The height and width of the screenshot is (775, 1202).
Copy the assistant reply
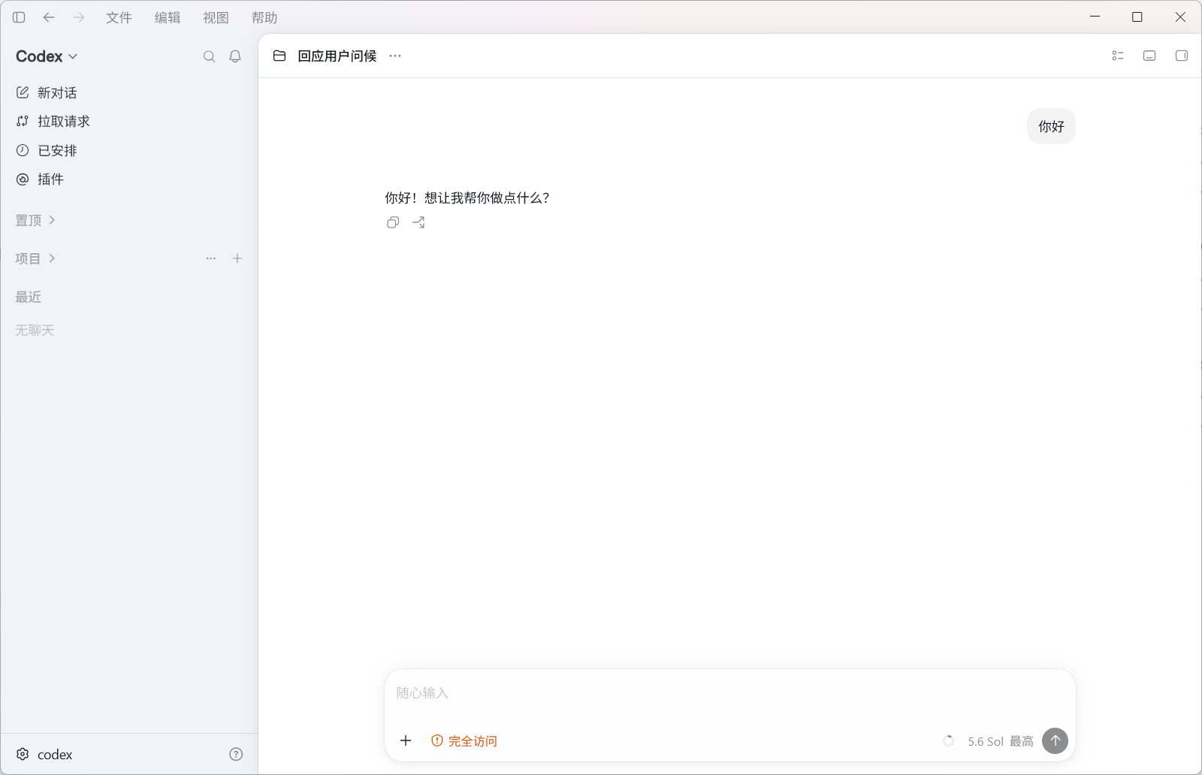393,222
